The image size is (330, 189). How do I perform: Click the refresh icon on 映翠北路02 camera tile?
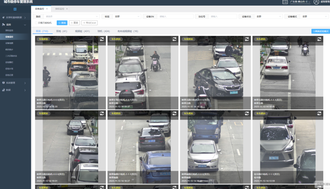coord(102,39)
